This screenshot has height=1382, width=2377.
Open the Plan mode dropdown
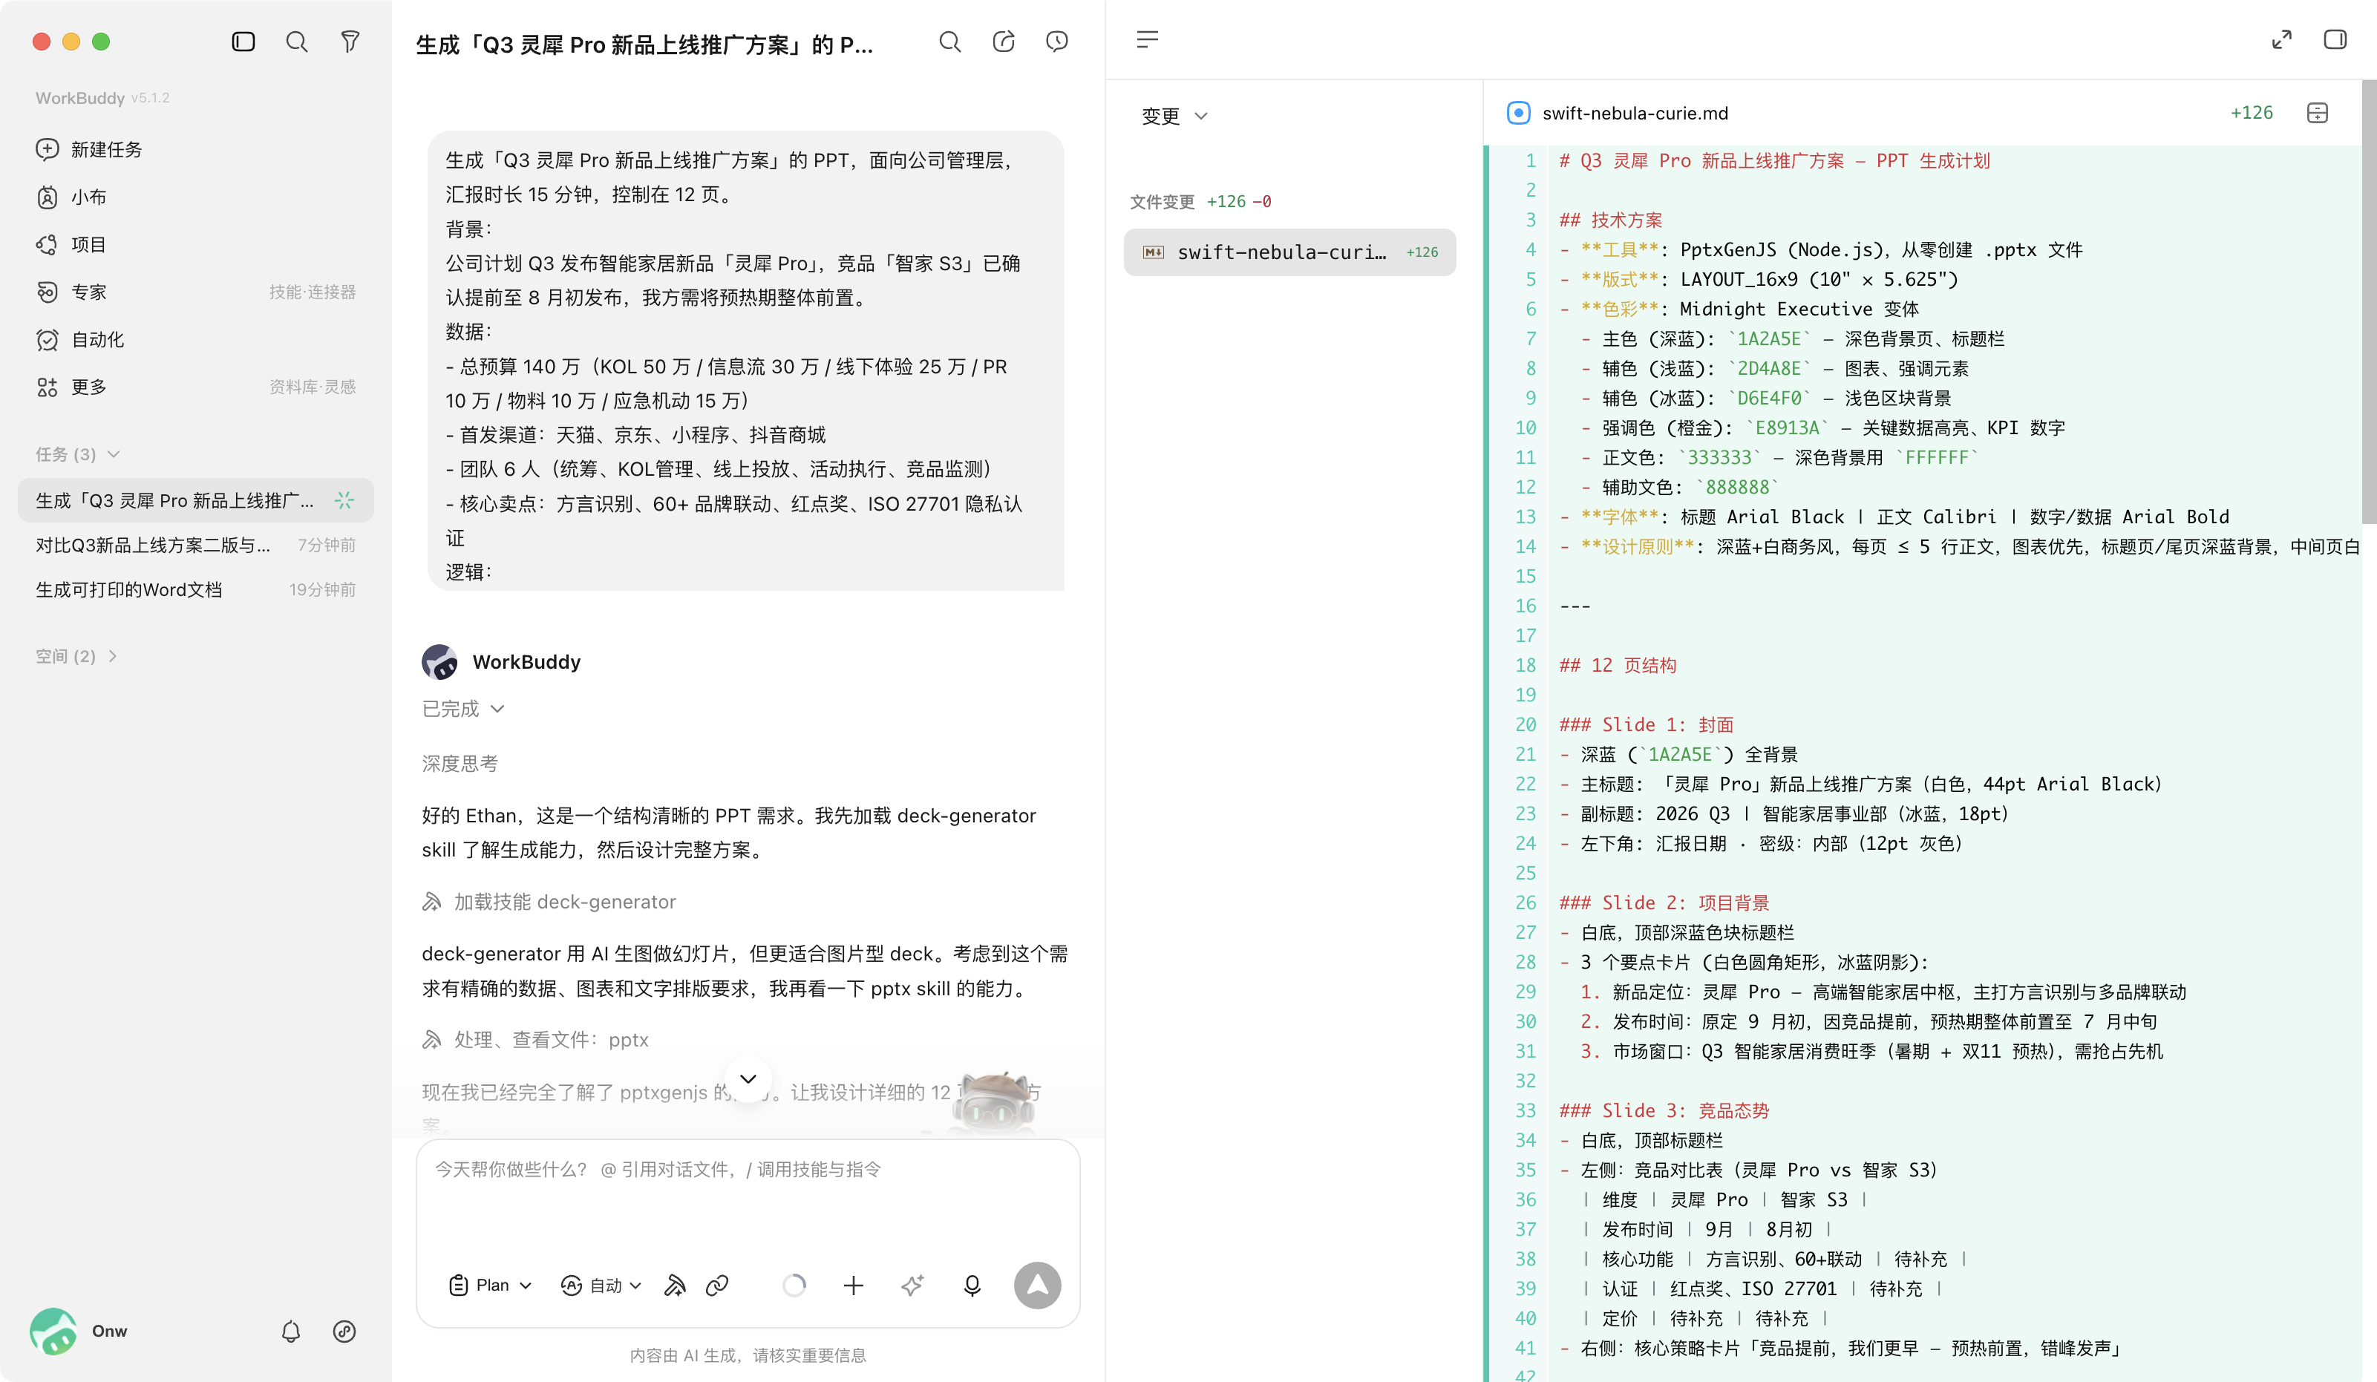(491, 1285)
